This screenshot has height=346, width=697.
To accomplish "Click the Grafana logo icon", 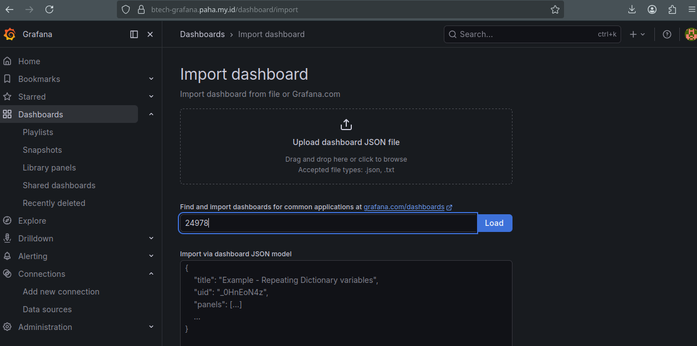I will (9, 34).
